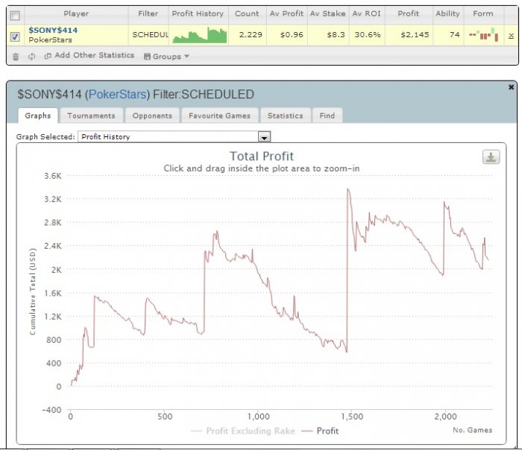Open the Groups dropdown
The height and width of the screenshot is (450, 522).
(x=166, y=56)
